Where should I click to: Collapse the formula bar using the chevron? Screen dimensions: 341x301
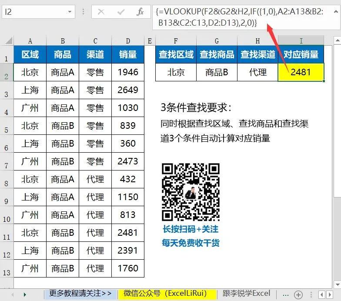pos(336,11)
